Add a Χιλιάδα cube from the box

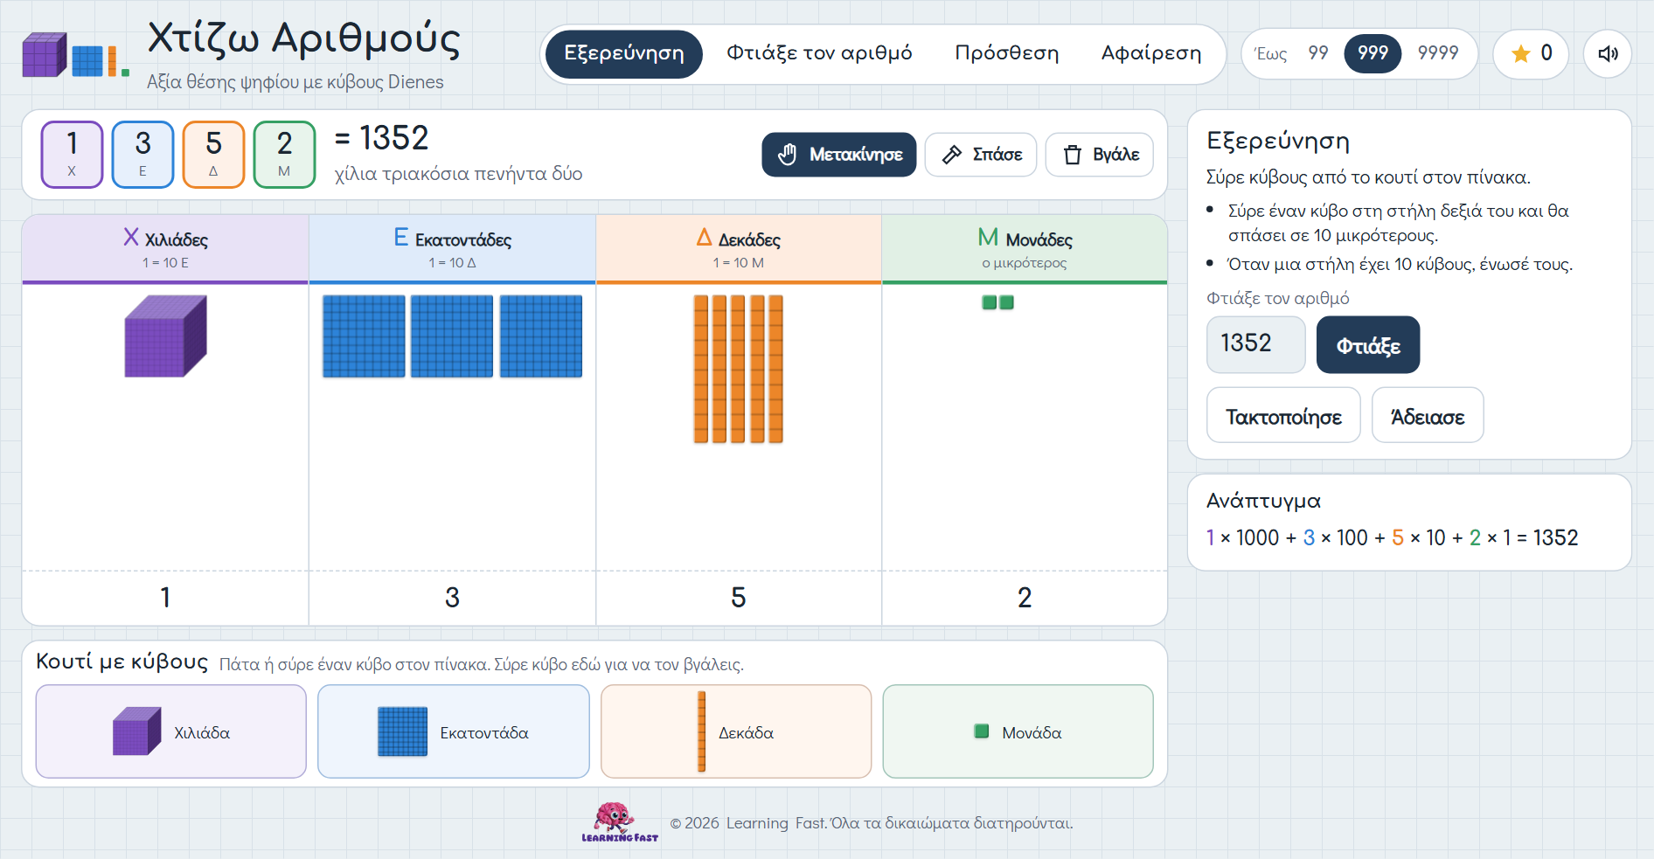pos(171,731)
